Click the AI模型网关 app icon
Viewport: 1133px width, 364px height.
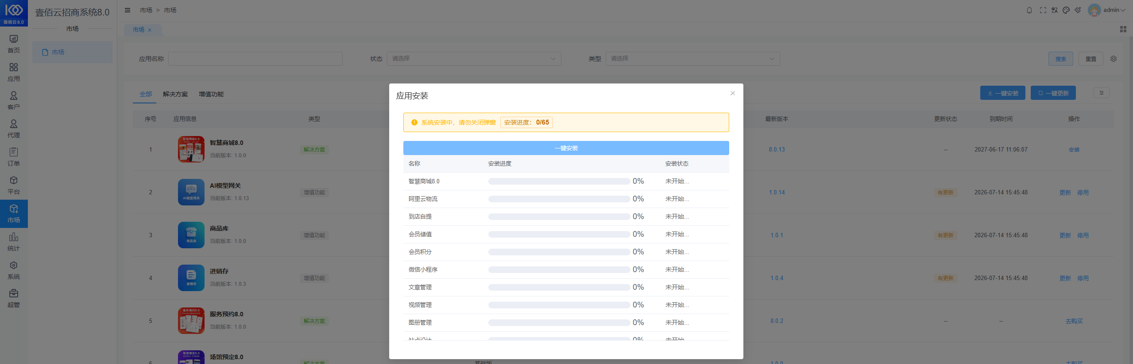[191, 192]
